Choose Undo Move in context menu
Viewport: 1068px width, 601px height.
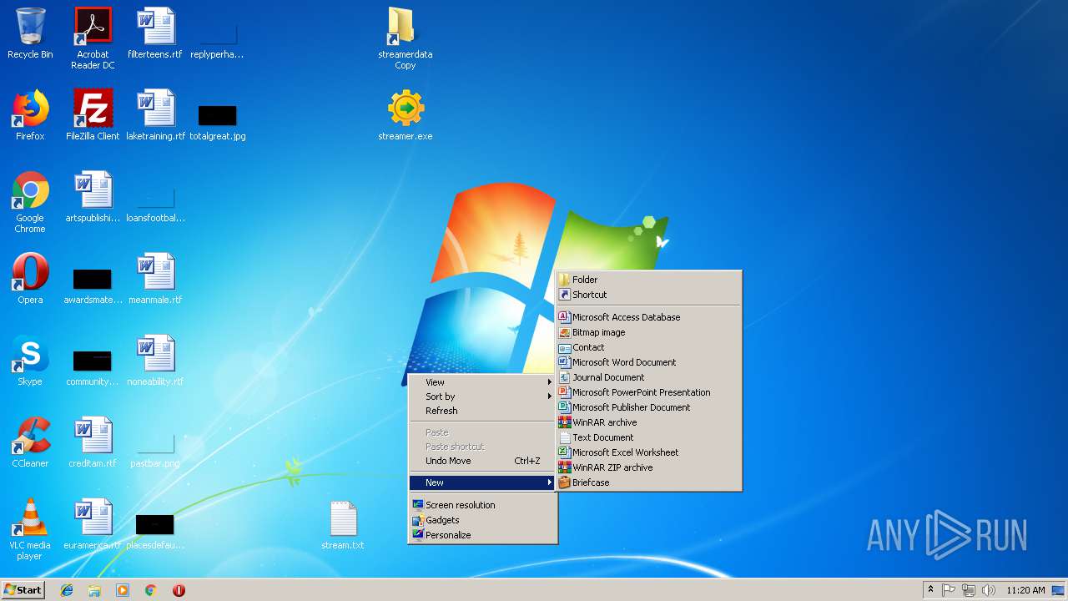[x=482, y=461]
